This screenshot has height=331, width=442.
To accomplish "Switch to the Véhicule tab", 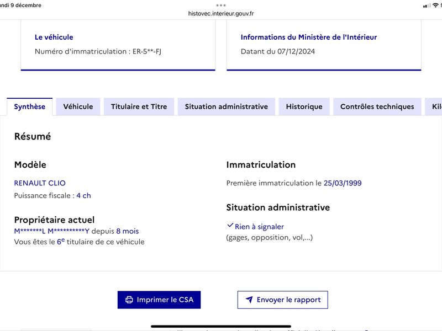I will click(78, 106).
